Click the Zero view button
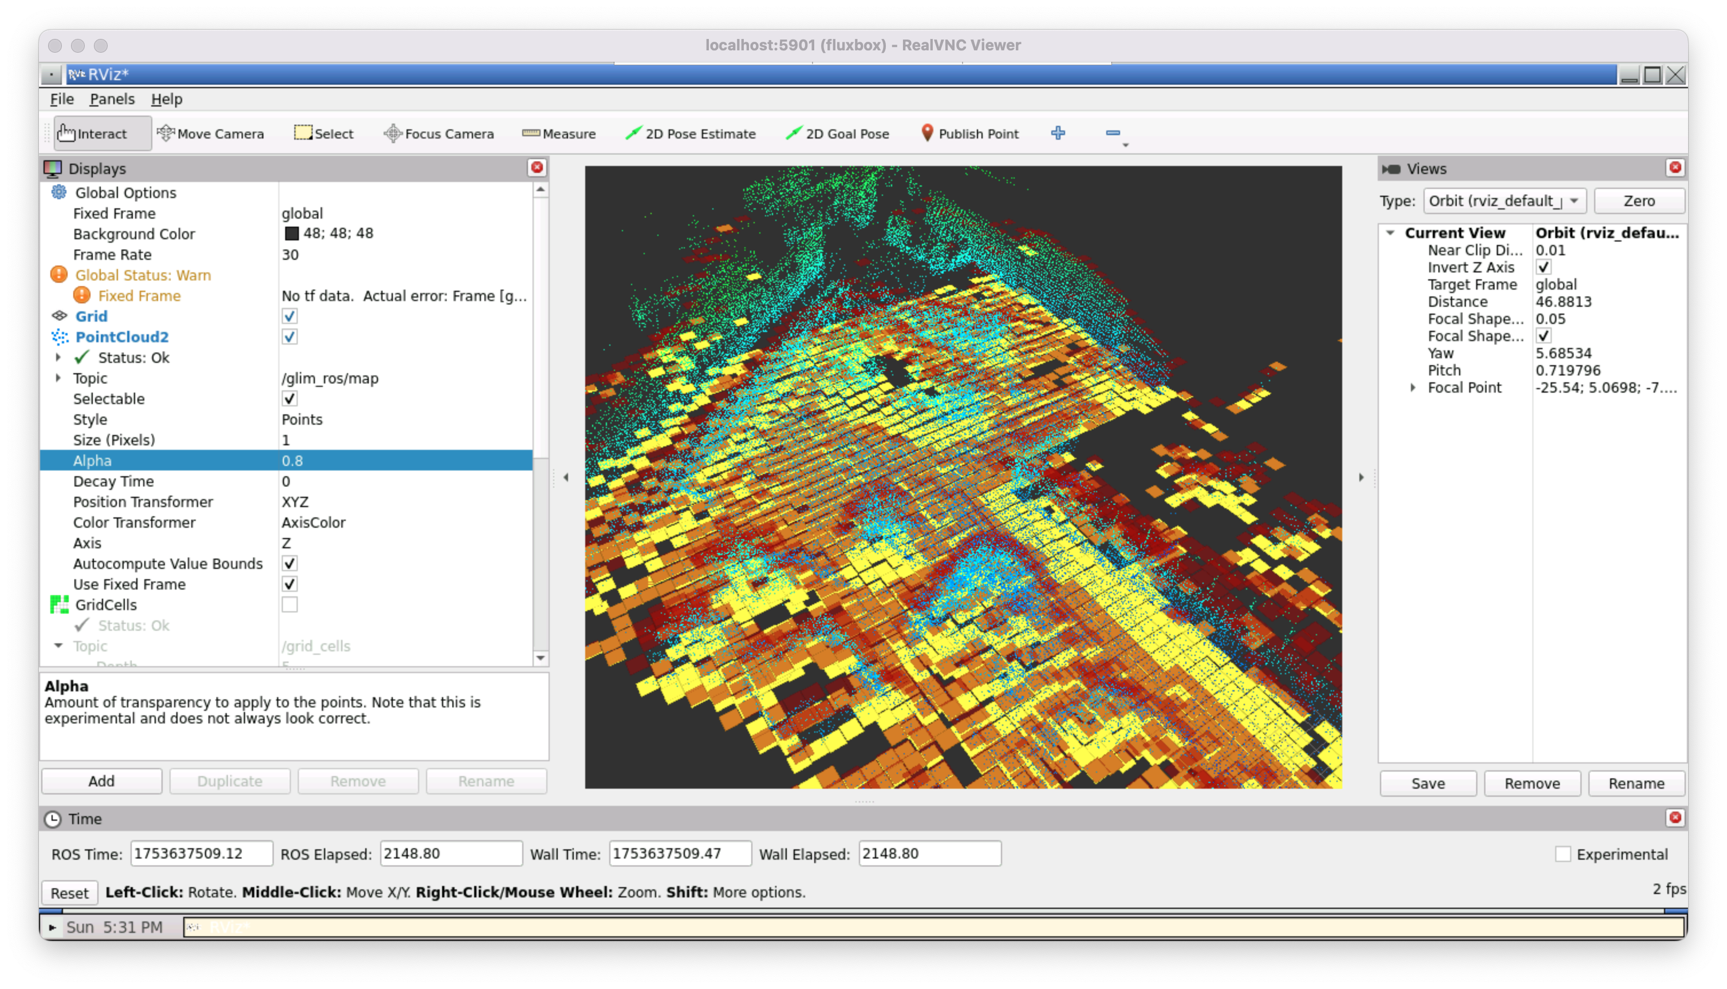Screen dimensions: 1727x989 coord(1639,201)
